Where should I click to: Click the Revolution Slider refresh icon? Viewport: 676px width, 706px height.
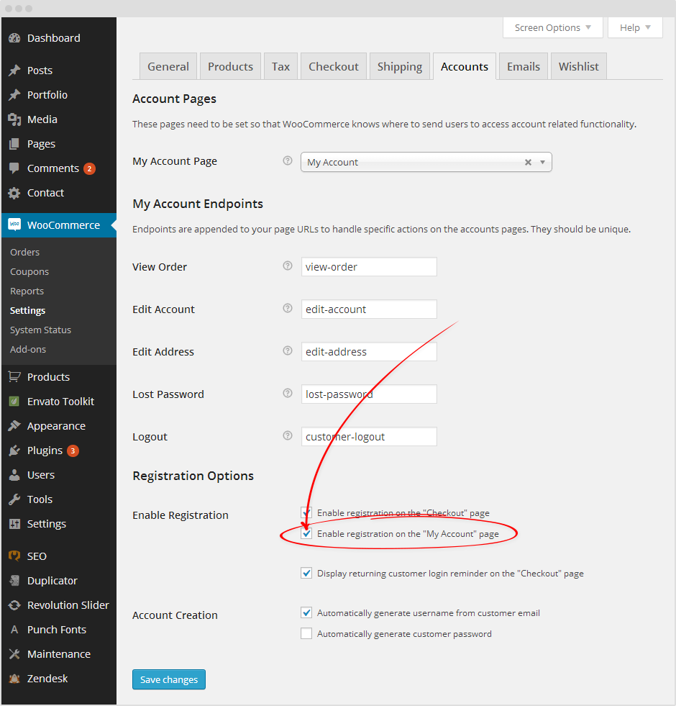pyautogui.click(x=14, y=605)
